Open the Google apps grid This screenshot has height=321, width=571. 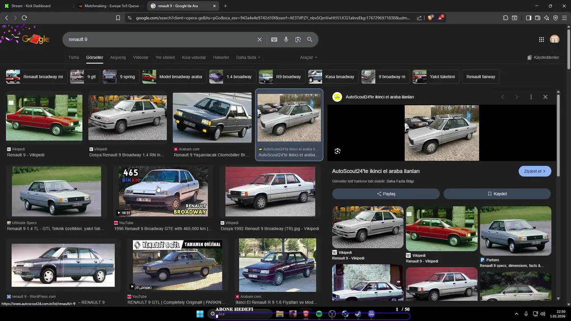542,39
